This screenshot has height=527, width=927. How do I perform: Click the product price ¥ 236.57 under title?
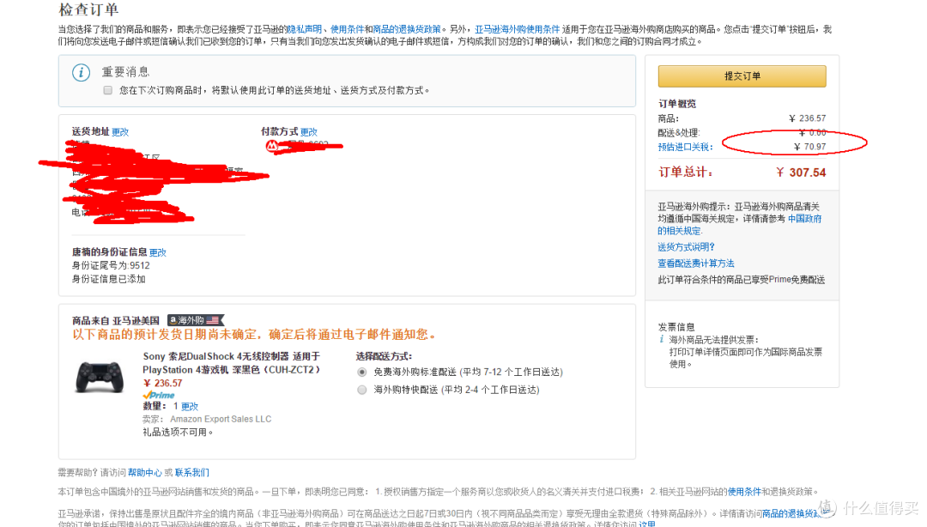coord(162,384)
